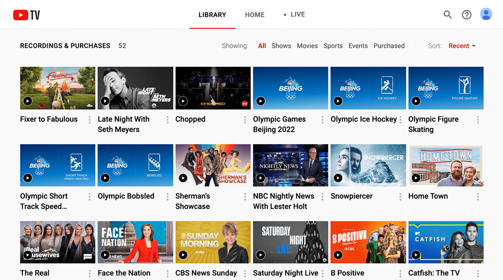Open options menu for Catfish: The TV
Screen dimensions: 503x280
477,273
